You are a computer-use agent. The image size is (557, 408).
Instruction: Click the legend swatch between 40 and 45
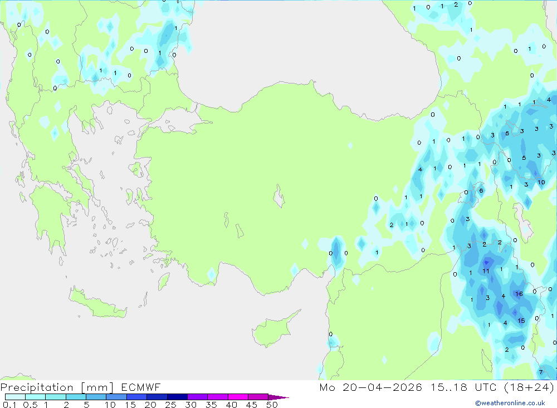click(238, 397)
